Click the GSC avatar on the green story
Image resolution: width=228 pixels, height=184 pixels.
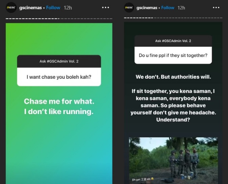(x=11, y=7)
